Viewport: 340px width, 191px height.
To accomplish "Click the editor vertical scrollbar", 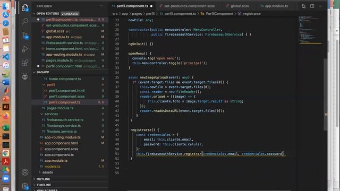I will (x=326, y=94).
